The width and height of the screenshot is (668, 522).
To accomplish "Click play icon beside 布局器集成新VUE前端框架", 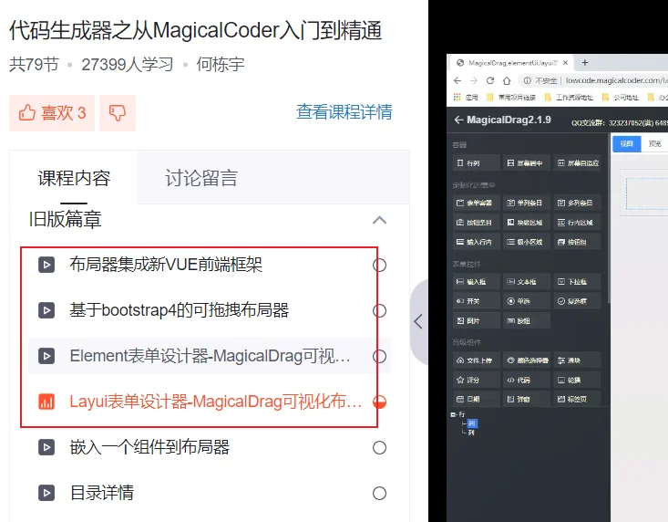I will coord(46,265).
